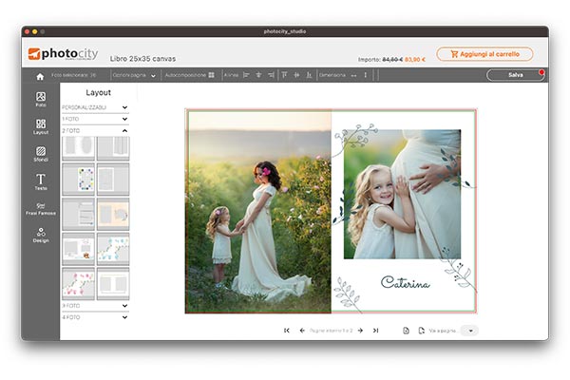Screen dimensions: 570x380
Task: Select the peach background layout thumbnail
Action: click(x=113, y=214)
